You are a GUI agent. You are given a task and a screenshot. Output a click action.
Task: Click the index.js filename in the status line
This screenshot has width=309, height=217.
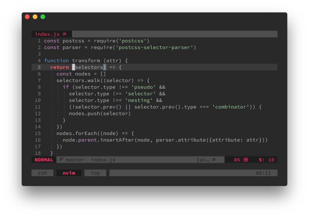(103, 160)
